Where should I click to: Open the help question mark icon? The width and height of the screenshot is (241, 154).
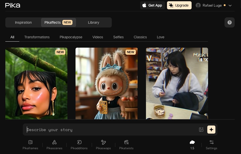pos(229,22)
